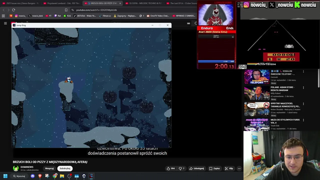Open site settings icon left of the URL

coord(72,10)
